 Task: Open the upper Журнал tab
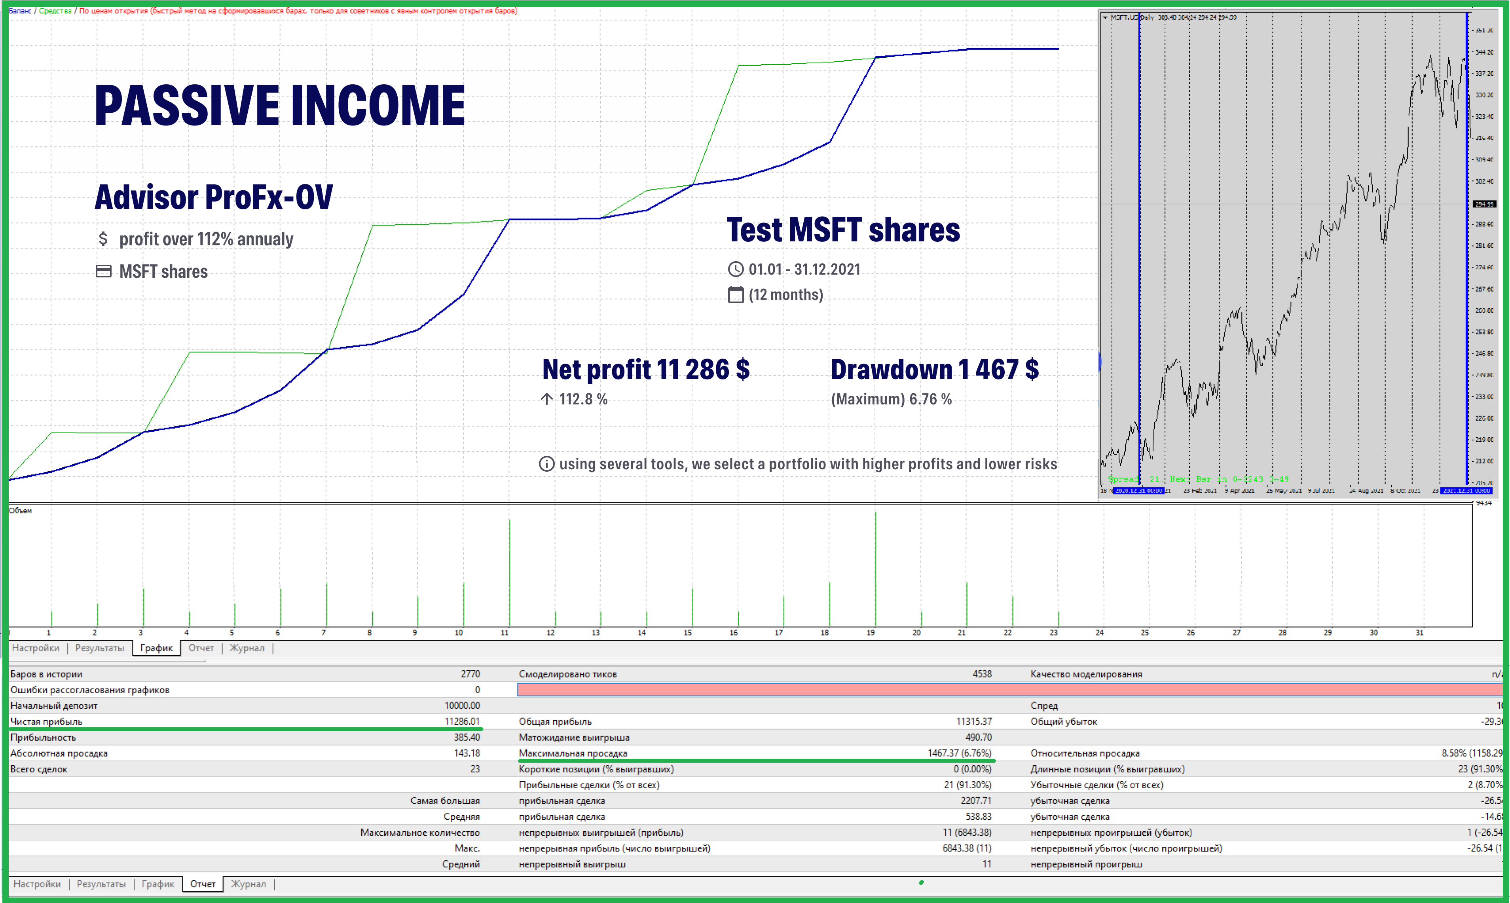point(247,648)
